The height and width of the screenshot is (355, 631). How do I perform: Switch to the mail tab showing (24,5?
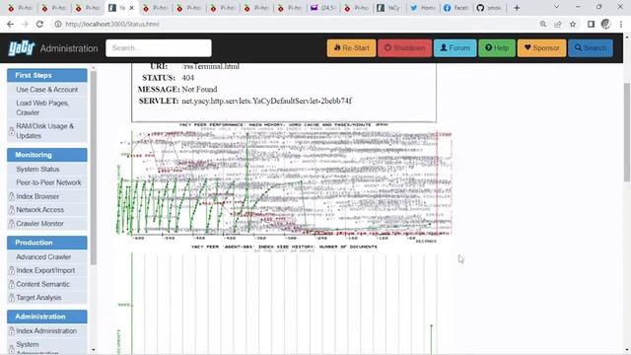[x=322, y=8]
